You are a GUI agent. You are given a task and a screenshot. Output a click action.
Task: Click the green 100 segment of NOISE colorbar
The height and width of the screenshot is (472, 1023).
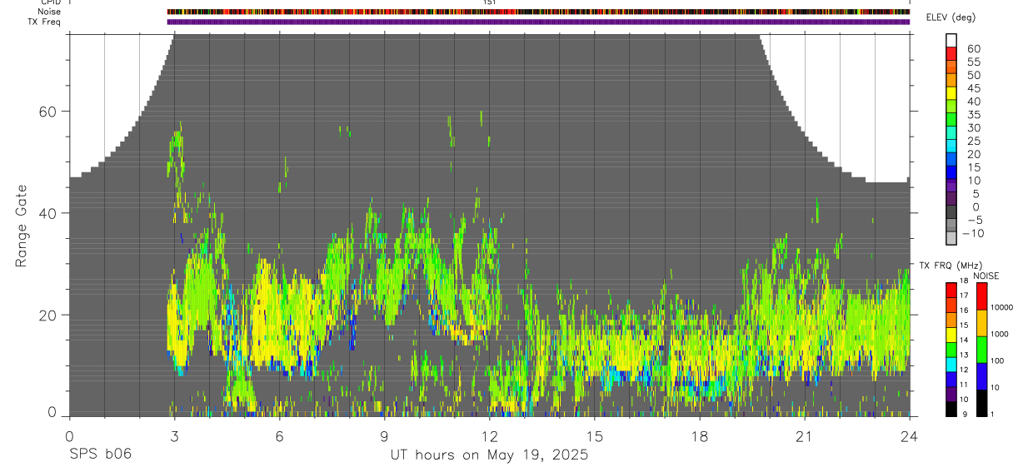click(981, 350)
